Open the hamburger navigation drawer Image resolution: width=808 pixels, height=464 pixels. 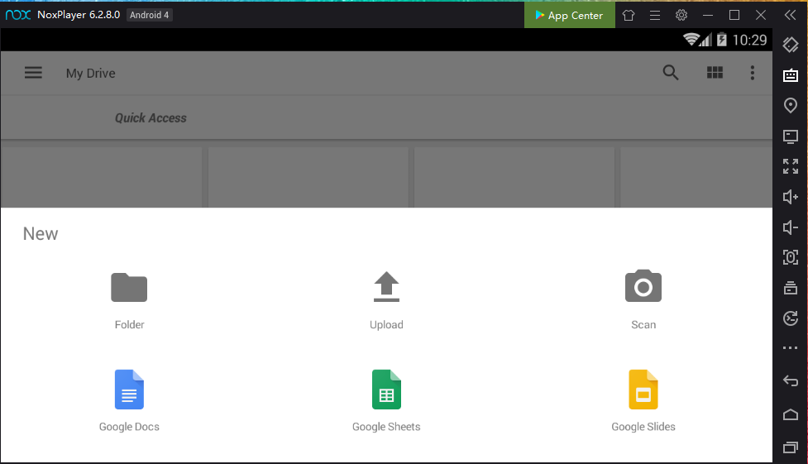pos(33,73)
